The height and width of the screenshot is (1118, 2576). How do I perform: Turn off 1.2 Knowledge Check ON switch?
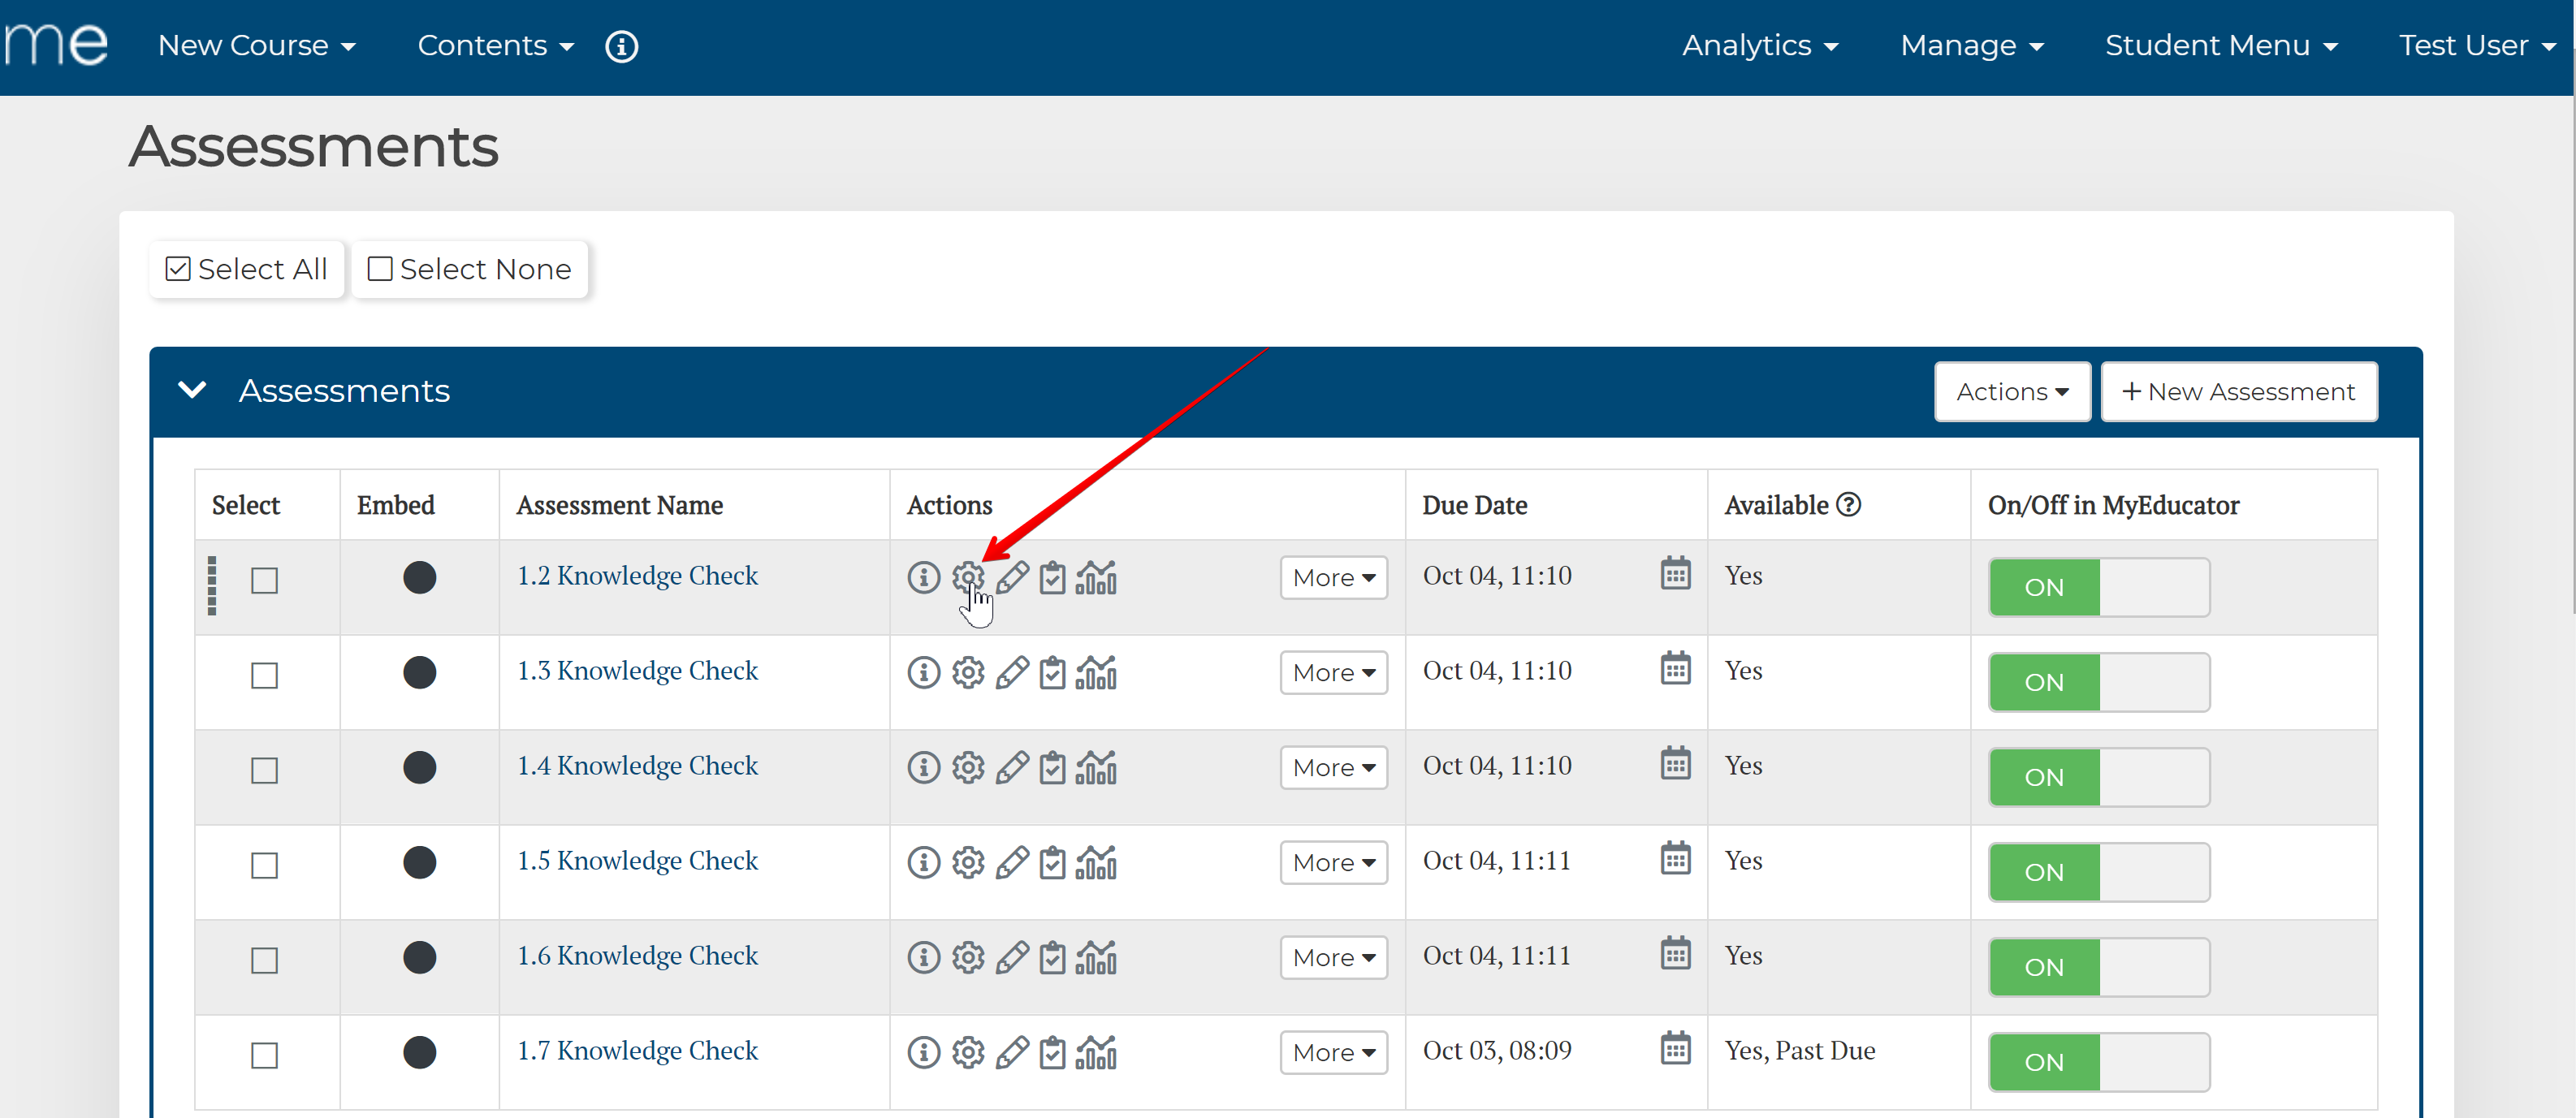click(2098, 587)
